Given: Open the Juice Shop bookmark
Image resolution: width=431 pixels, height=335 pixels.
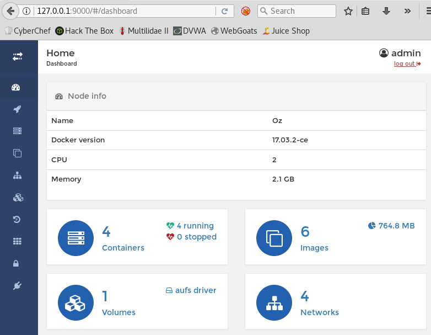Looking at the screenshot, I should [x=285, y=31].
